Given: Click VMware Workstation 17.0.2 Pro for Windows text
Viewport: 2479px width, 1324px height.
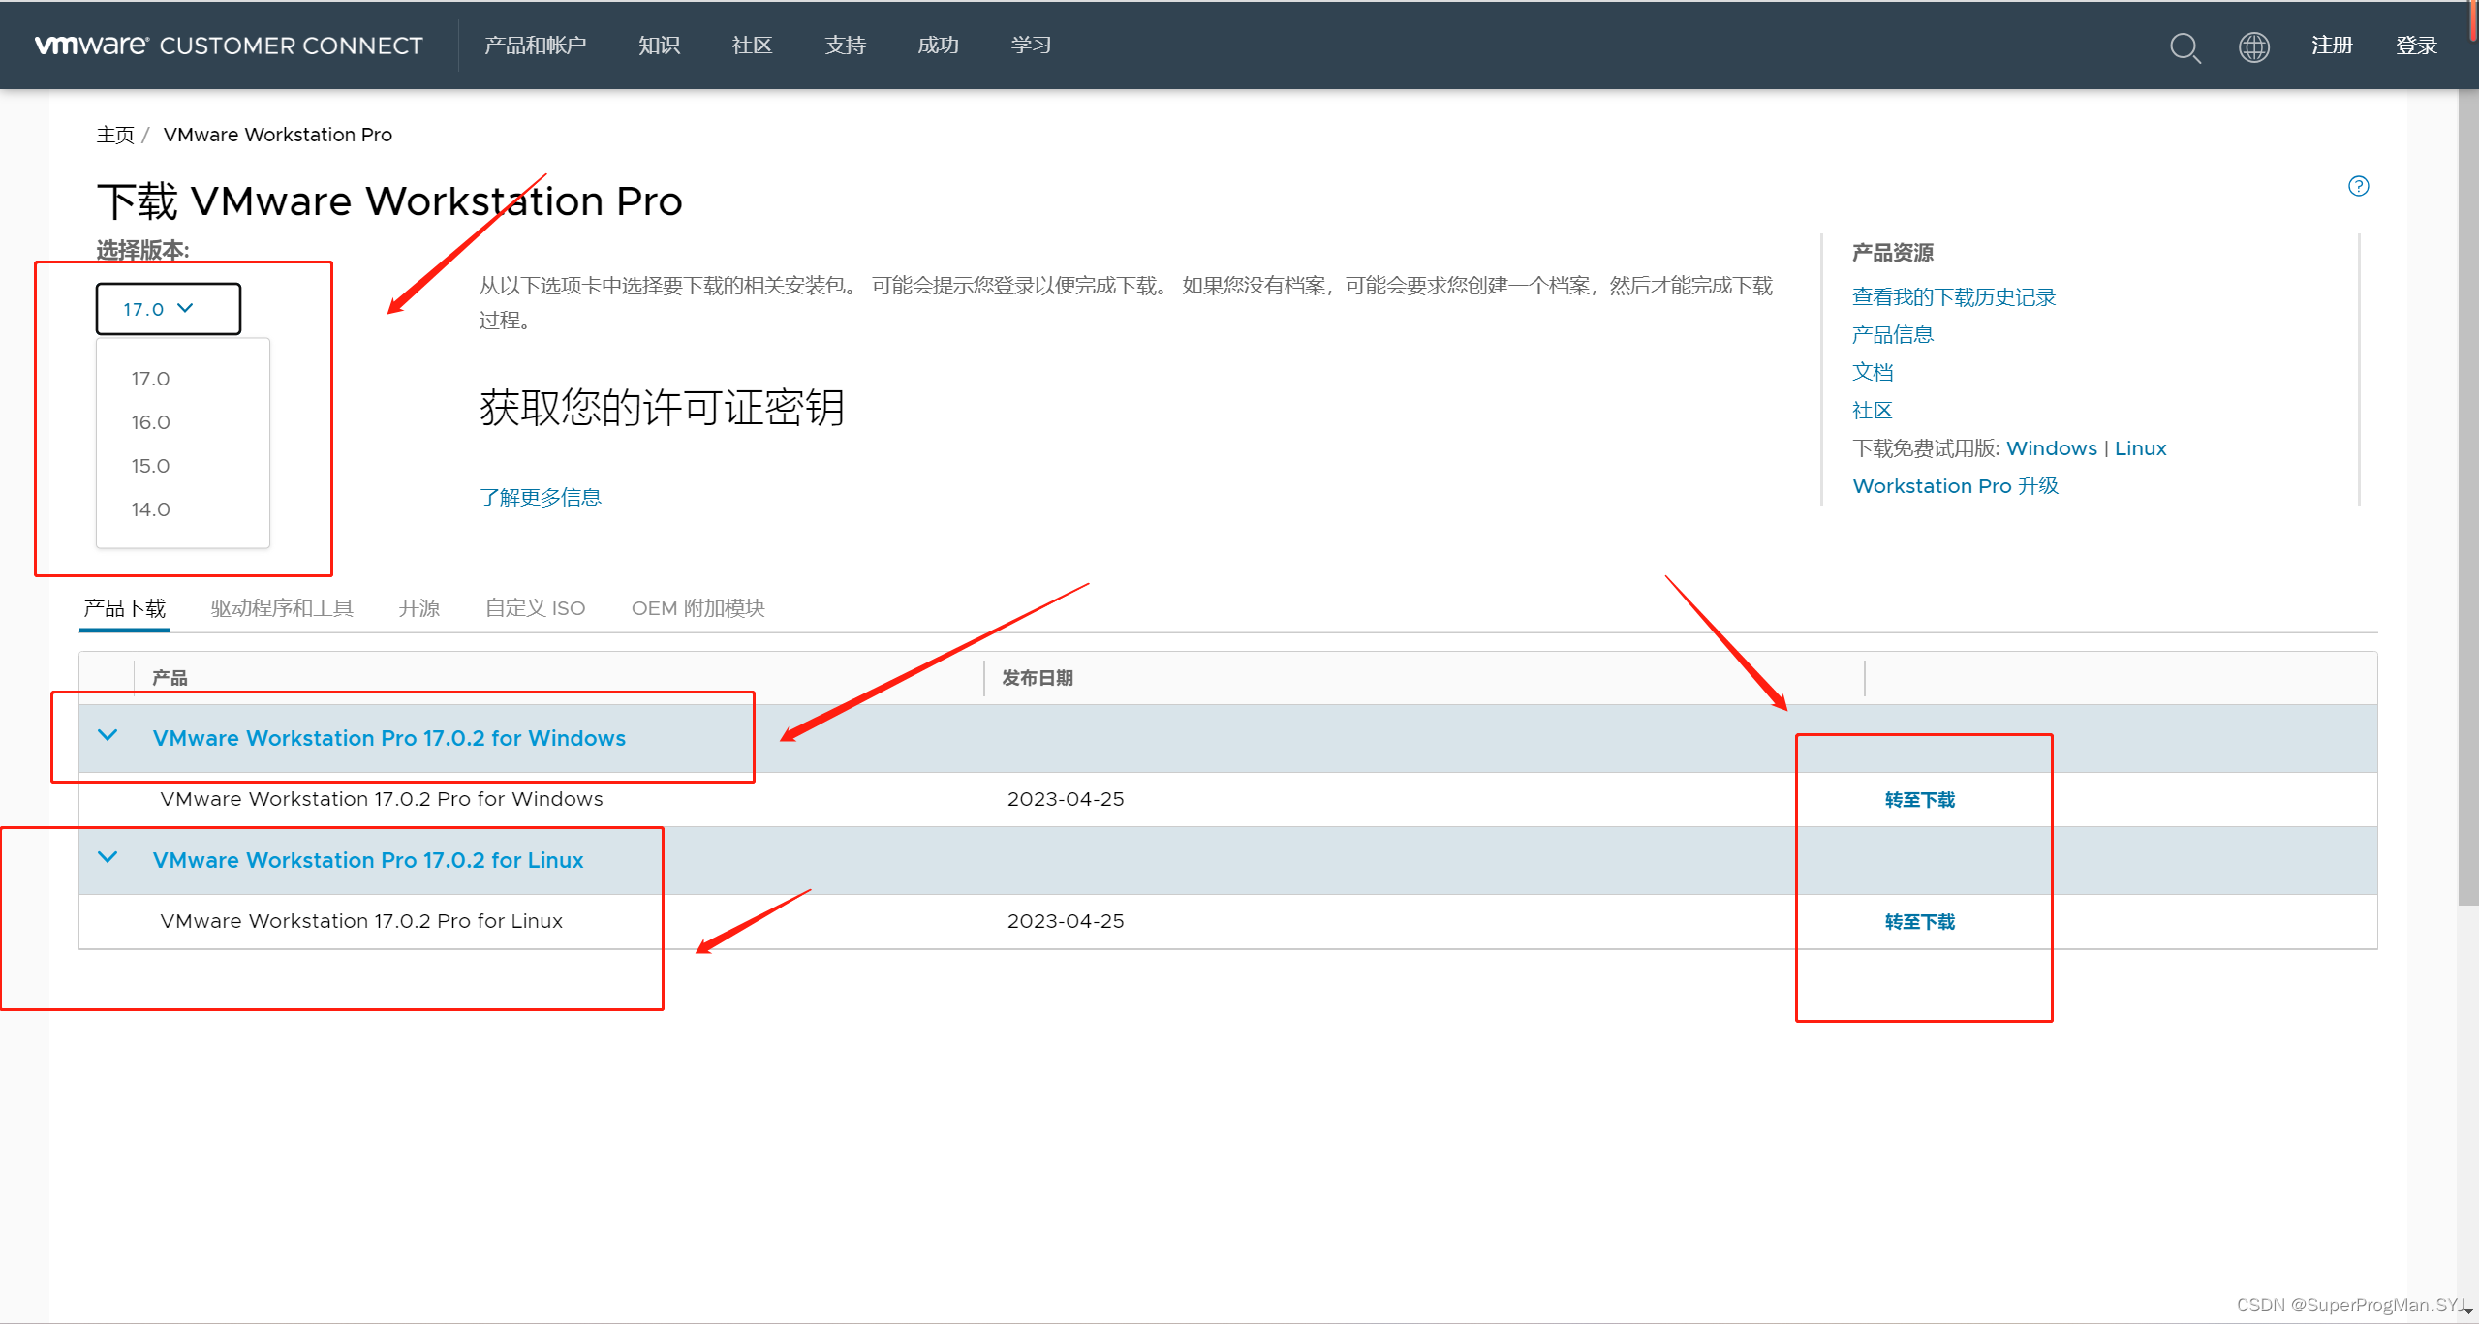Looking at the screenshot, I should tap(382, 799).
